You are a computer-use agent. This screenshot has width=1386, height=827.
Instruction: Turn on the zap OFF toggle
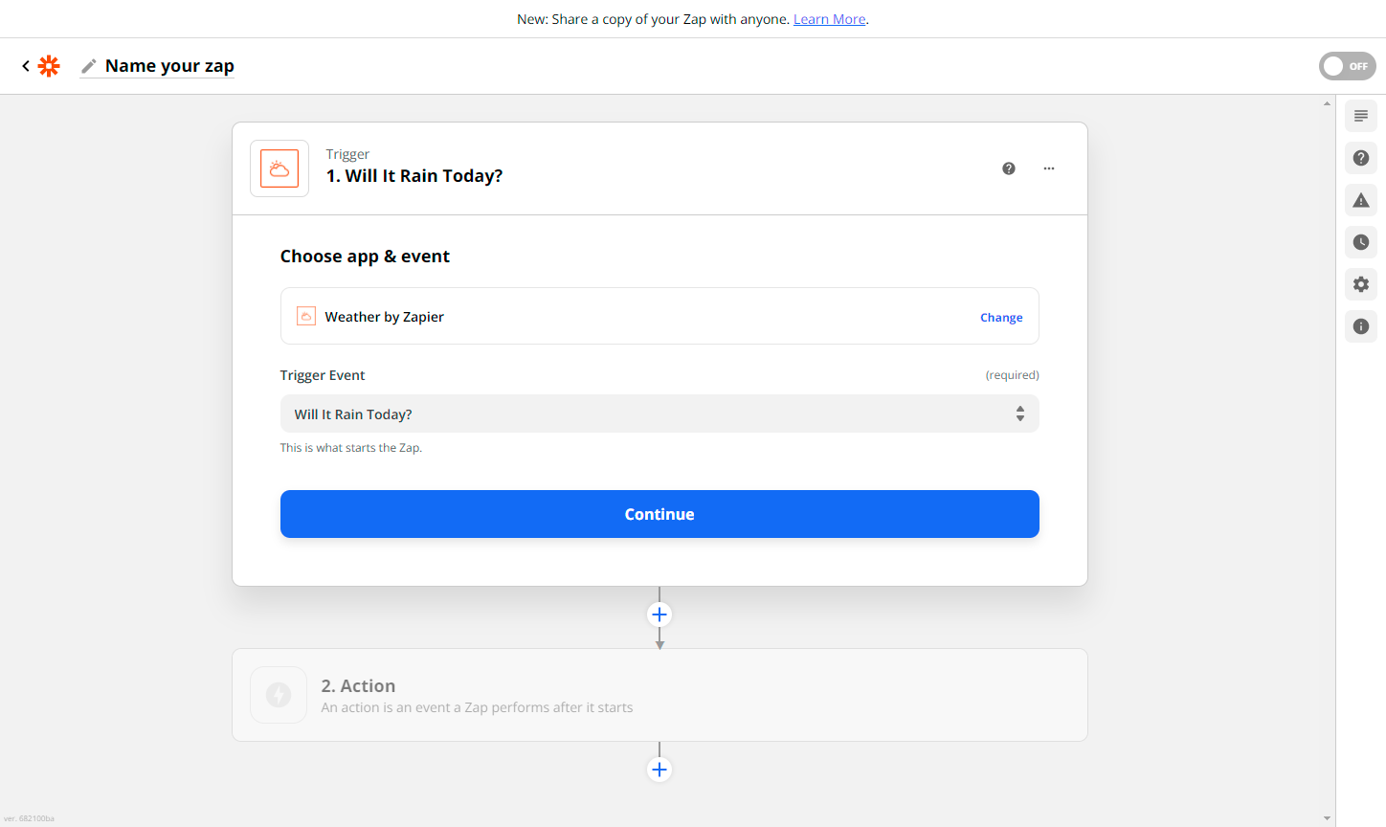1347,66
